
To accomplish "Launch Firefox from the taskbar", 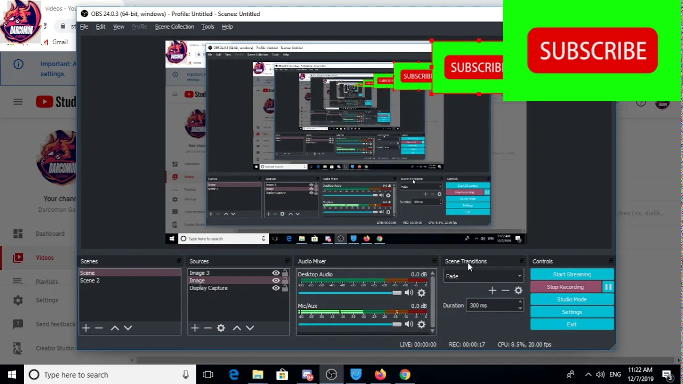I will pos(380,375).
